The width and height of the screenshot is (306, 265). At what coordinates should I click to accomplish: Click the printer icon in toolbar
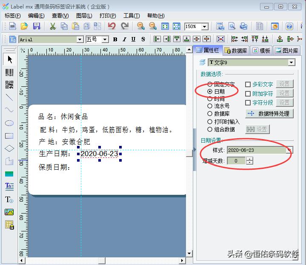pos(243,26)
